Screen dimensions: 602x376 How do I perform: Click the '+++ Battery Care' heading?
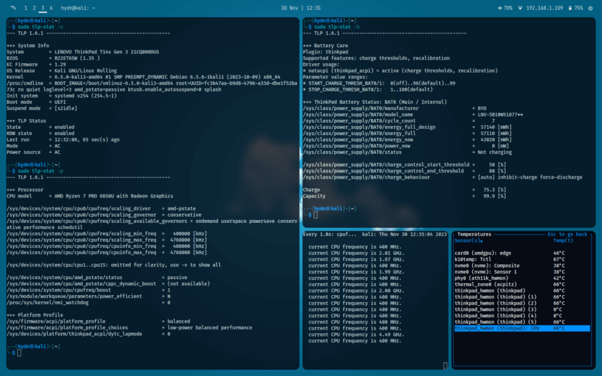(x=325, y=46)
